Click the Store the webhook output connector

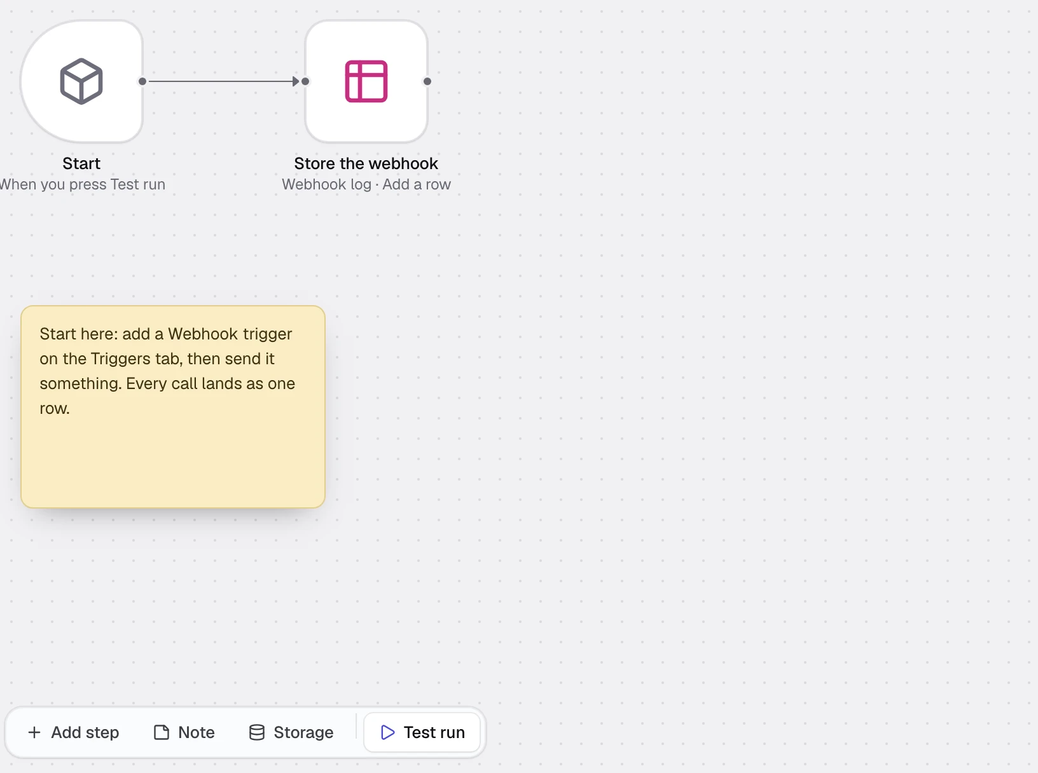[427, 81]
